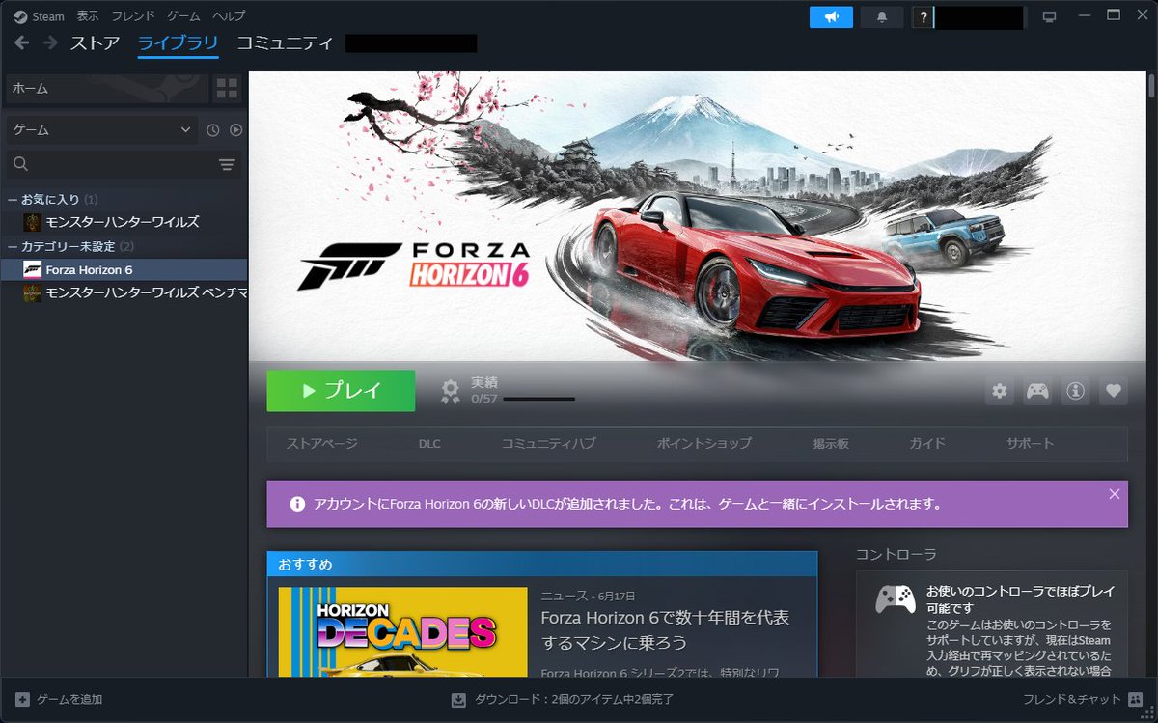Open the サポート link
Image resolution: width=1158 pixels, height=723 pixels.
coord(1031,444)
